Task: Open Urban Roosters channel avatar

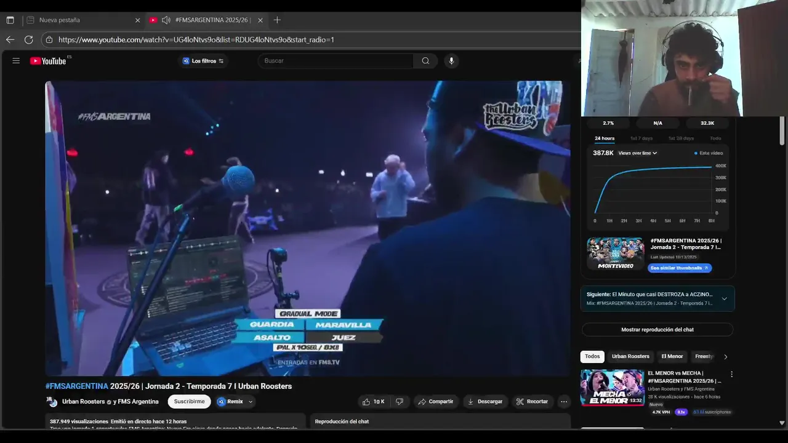Action: pyautogui.click(x=52, y=402)
